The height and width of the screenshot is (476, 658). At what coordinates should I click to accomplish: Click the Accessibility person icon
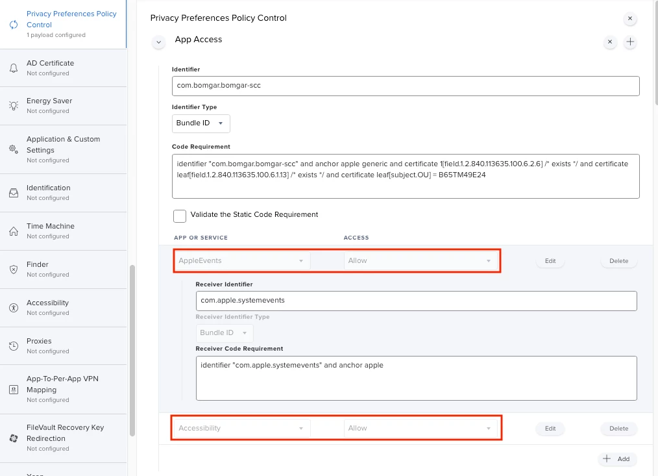coord(14,308)
